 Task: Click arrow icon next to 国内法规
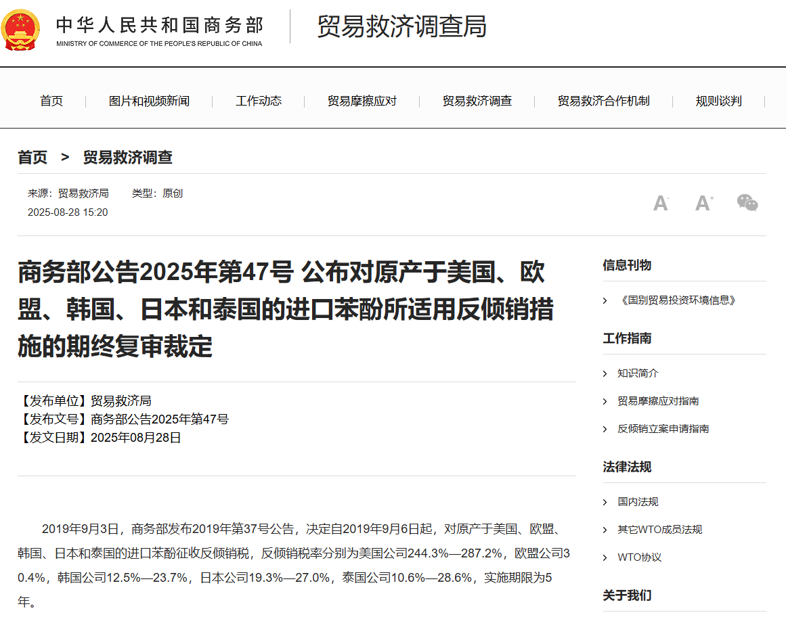pyautogui.click(x=605, y=502)
